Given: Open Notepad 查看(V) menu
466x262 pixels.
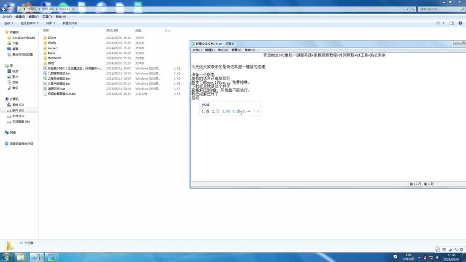Looking at the screenshot, I should pyautogui.click(x=236, y=50).
